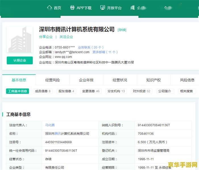The image size is (199, 170).
Task: Open the 开放平台 navigation item
Action: coord(111,8)
